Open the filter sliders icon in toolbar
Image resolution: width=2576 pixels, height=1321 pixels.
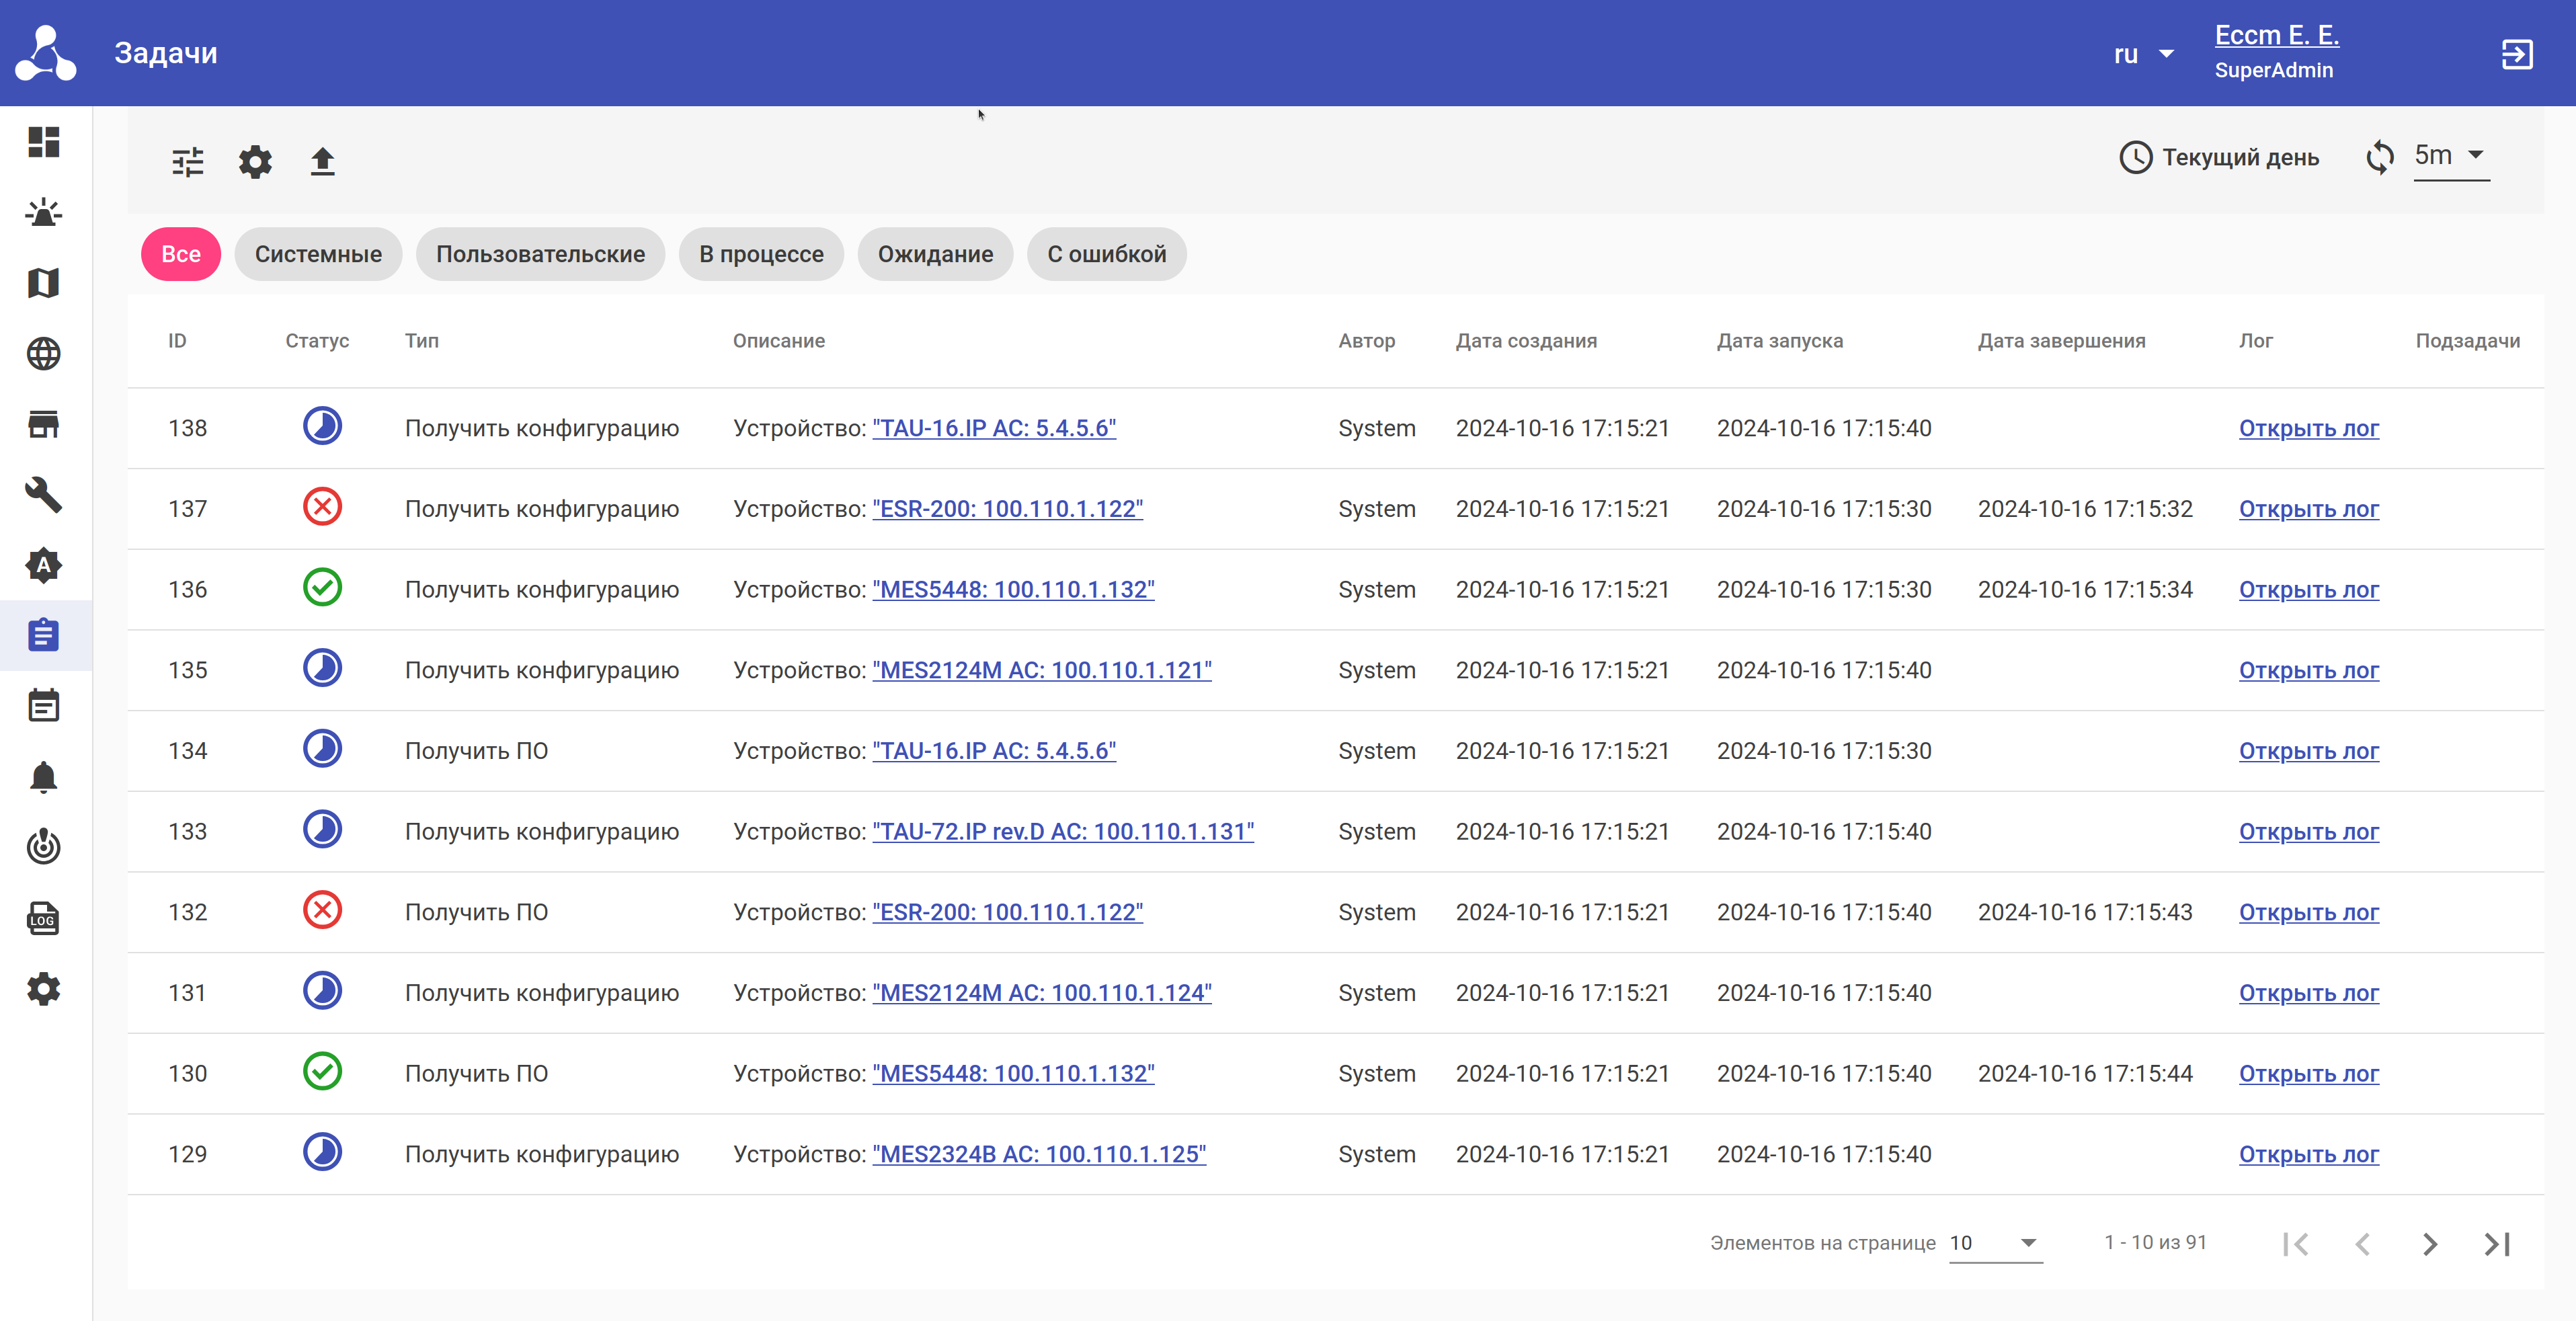pos(187,161)
